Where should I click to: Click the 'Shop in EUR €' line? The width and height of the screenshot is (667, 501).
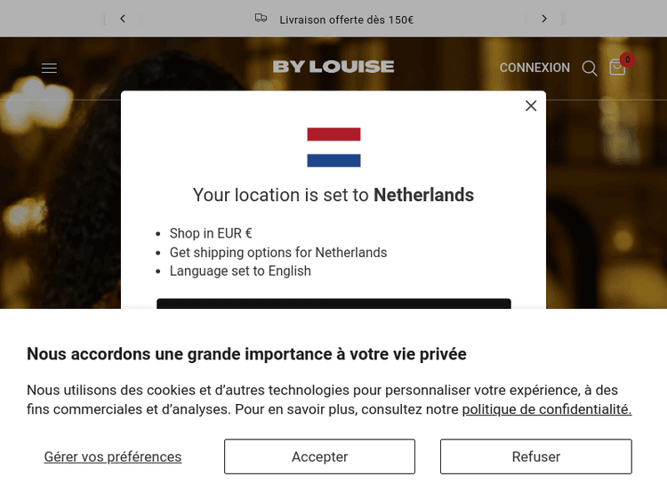coord(211,233)
